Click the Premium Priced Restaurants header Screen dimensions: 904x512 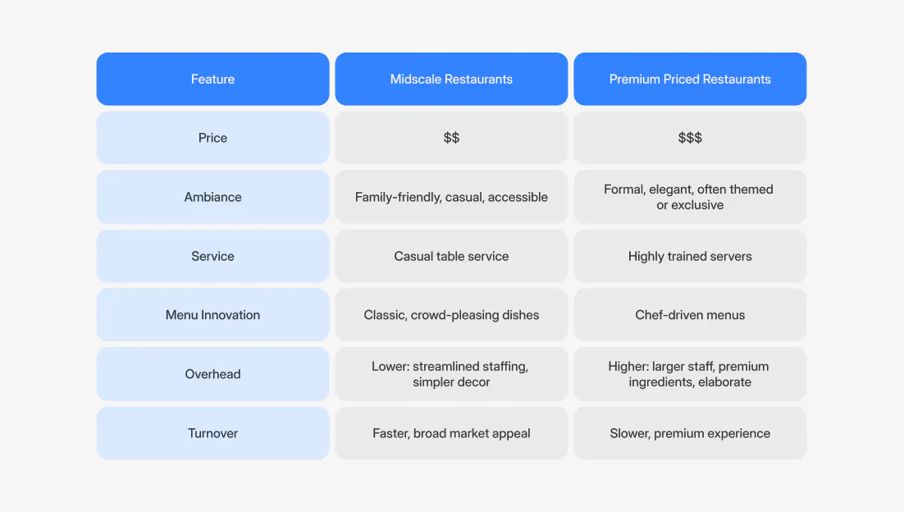coord(690,80)
